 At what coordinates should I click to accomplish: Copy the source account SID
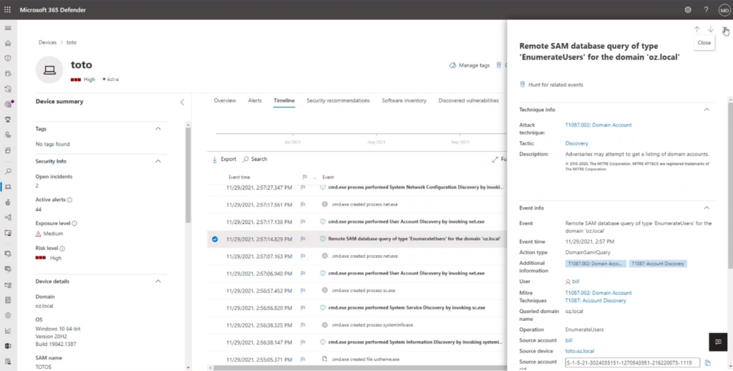coord(708,362)
